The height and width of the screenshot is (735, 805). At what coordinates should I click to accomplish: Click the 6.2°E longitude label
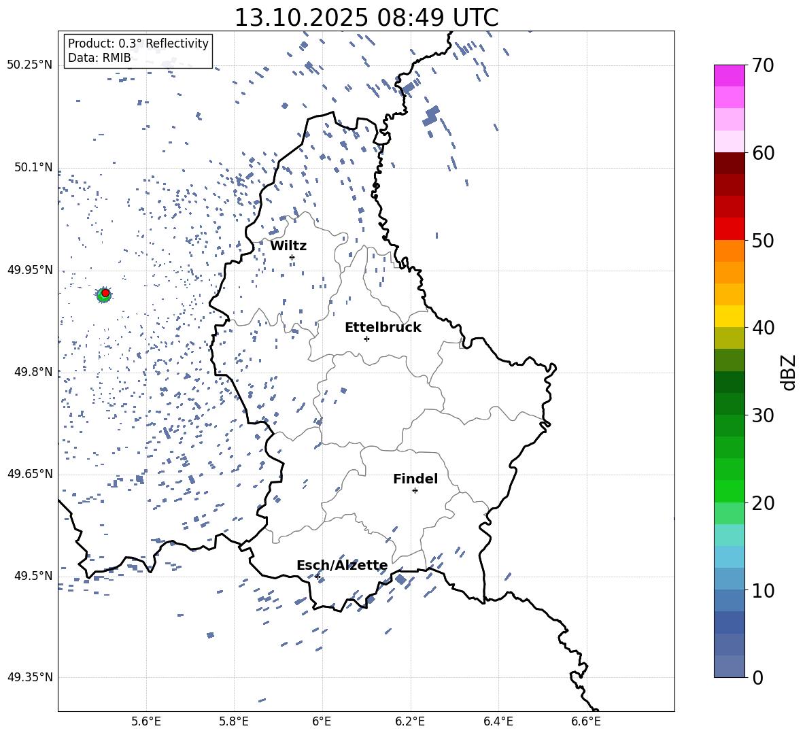point(410,721)
